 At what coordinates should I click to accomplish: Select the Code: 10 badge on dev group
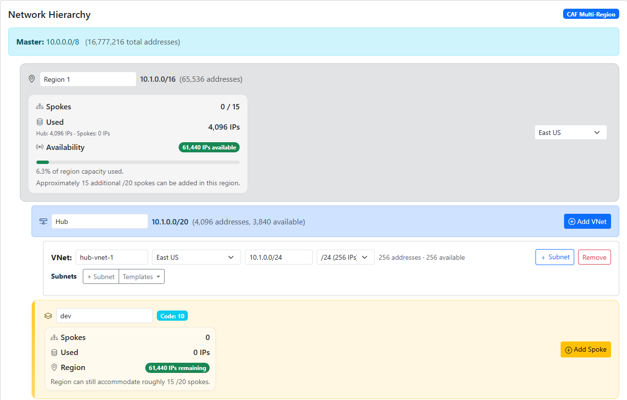click(172, 315)
